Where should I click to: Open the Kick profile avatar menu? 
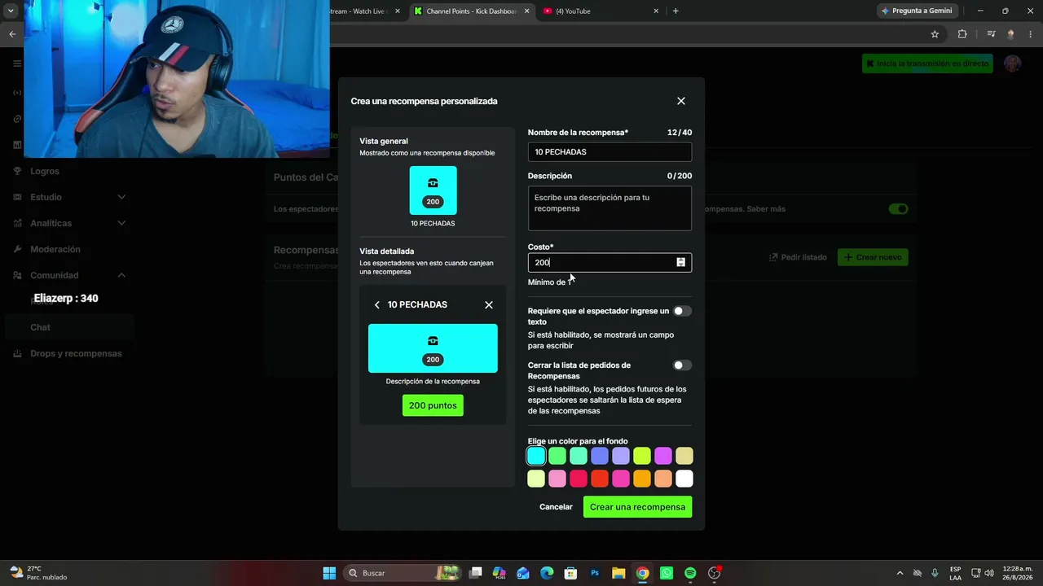1013,63
